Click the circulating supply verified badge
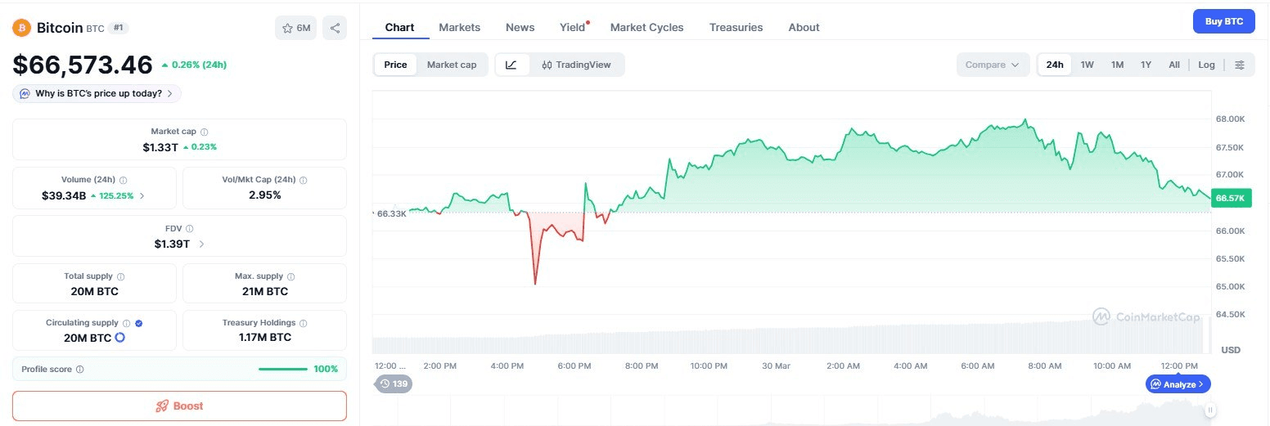Image resolution: width=1270 pixels, height=426 pixels. coord(139,323)
